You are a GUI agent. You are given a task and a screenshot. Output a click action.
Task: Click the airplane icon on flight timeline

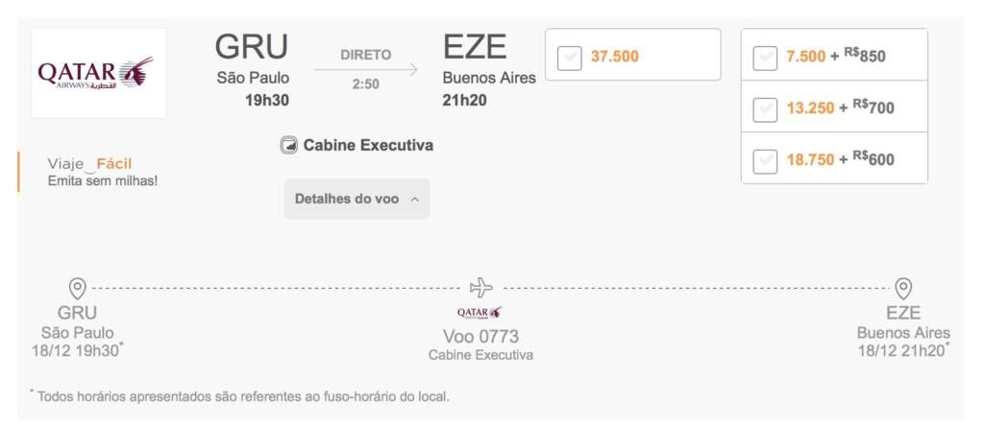tap(481, 288)
